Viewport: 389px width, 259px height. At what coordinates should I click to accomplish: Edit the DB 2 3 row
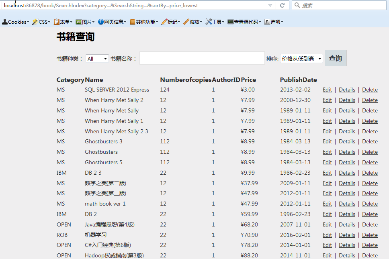[x=327, y=173]
